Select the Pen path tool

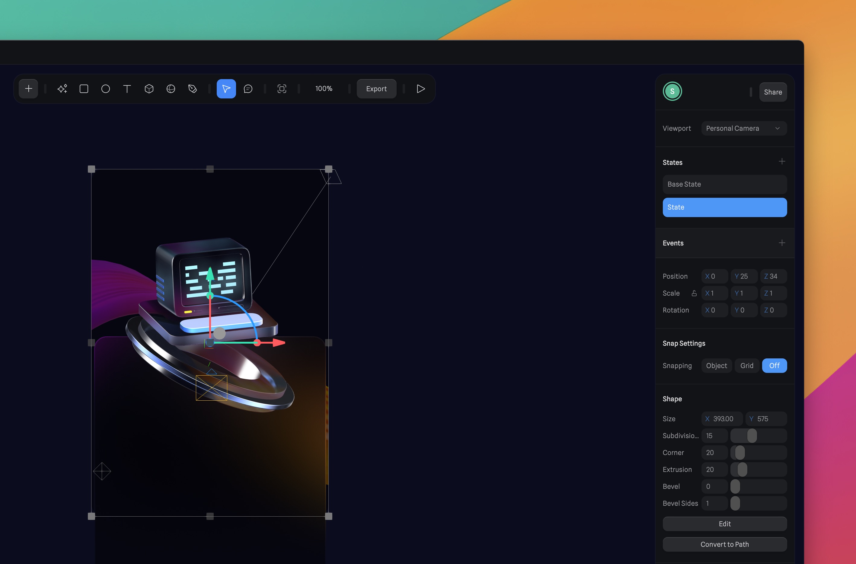(193, 88)
